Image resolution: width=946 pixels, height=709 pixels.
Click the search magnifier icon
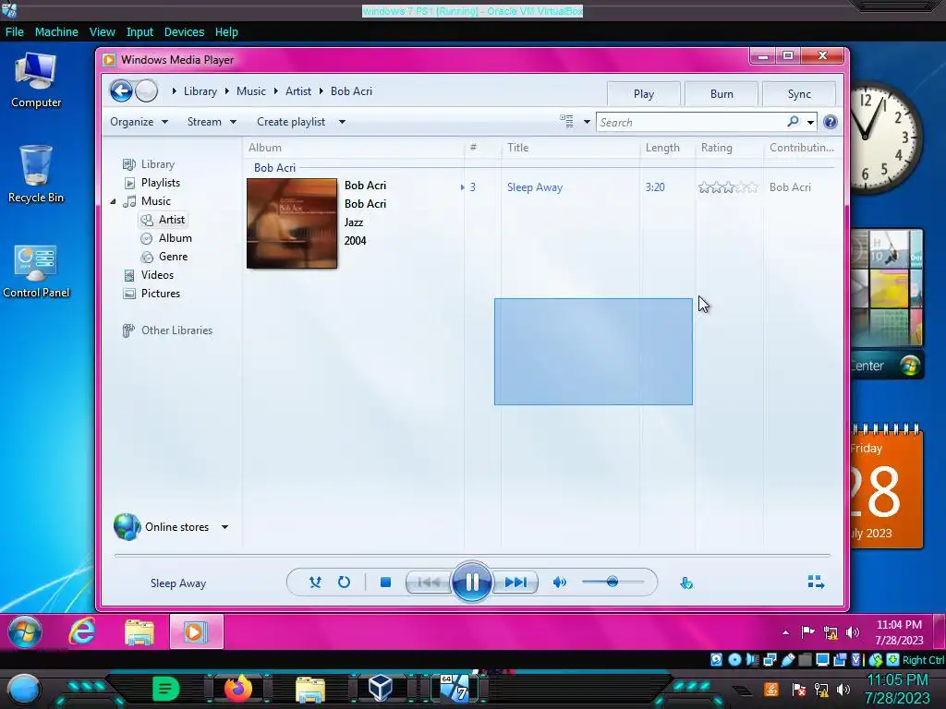[x=793, y=122]
